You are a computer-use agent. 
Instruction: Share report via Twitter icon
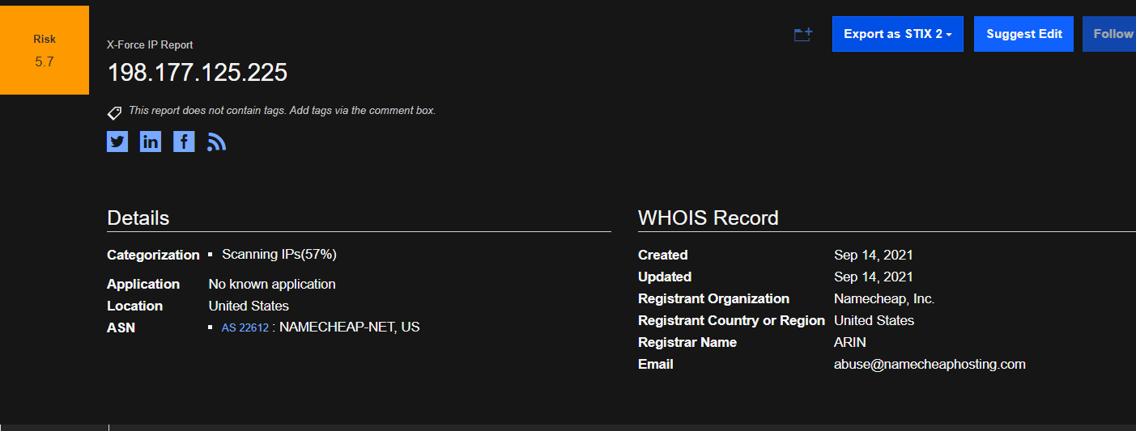(x=117, y=142)
